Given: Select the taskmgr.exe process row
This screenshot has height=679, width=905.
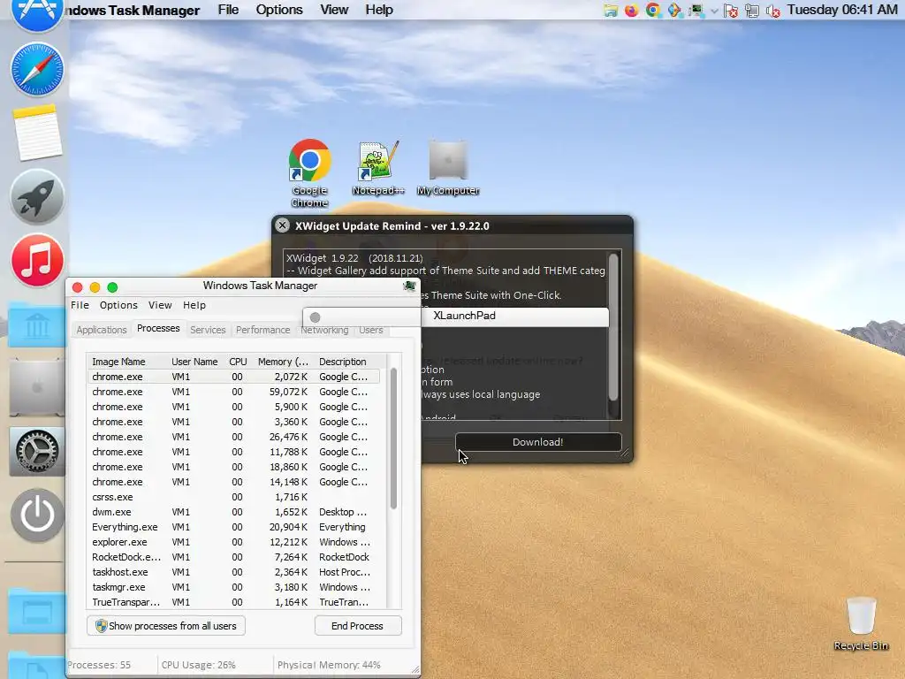Looking at the screenshot, I should click(233, 587).
